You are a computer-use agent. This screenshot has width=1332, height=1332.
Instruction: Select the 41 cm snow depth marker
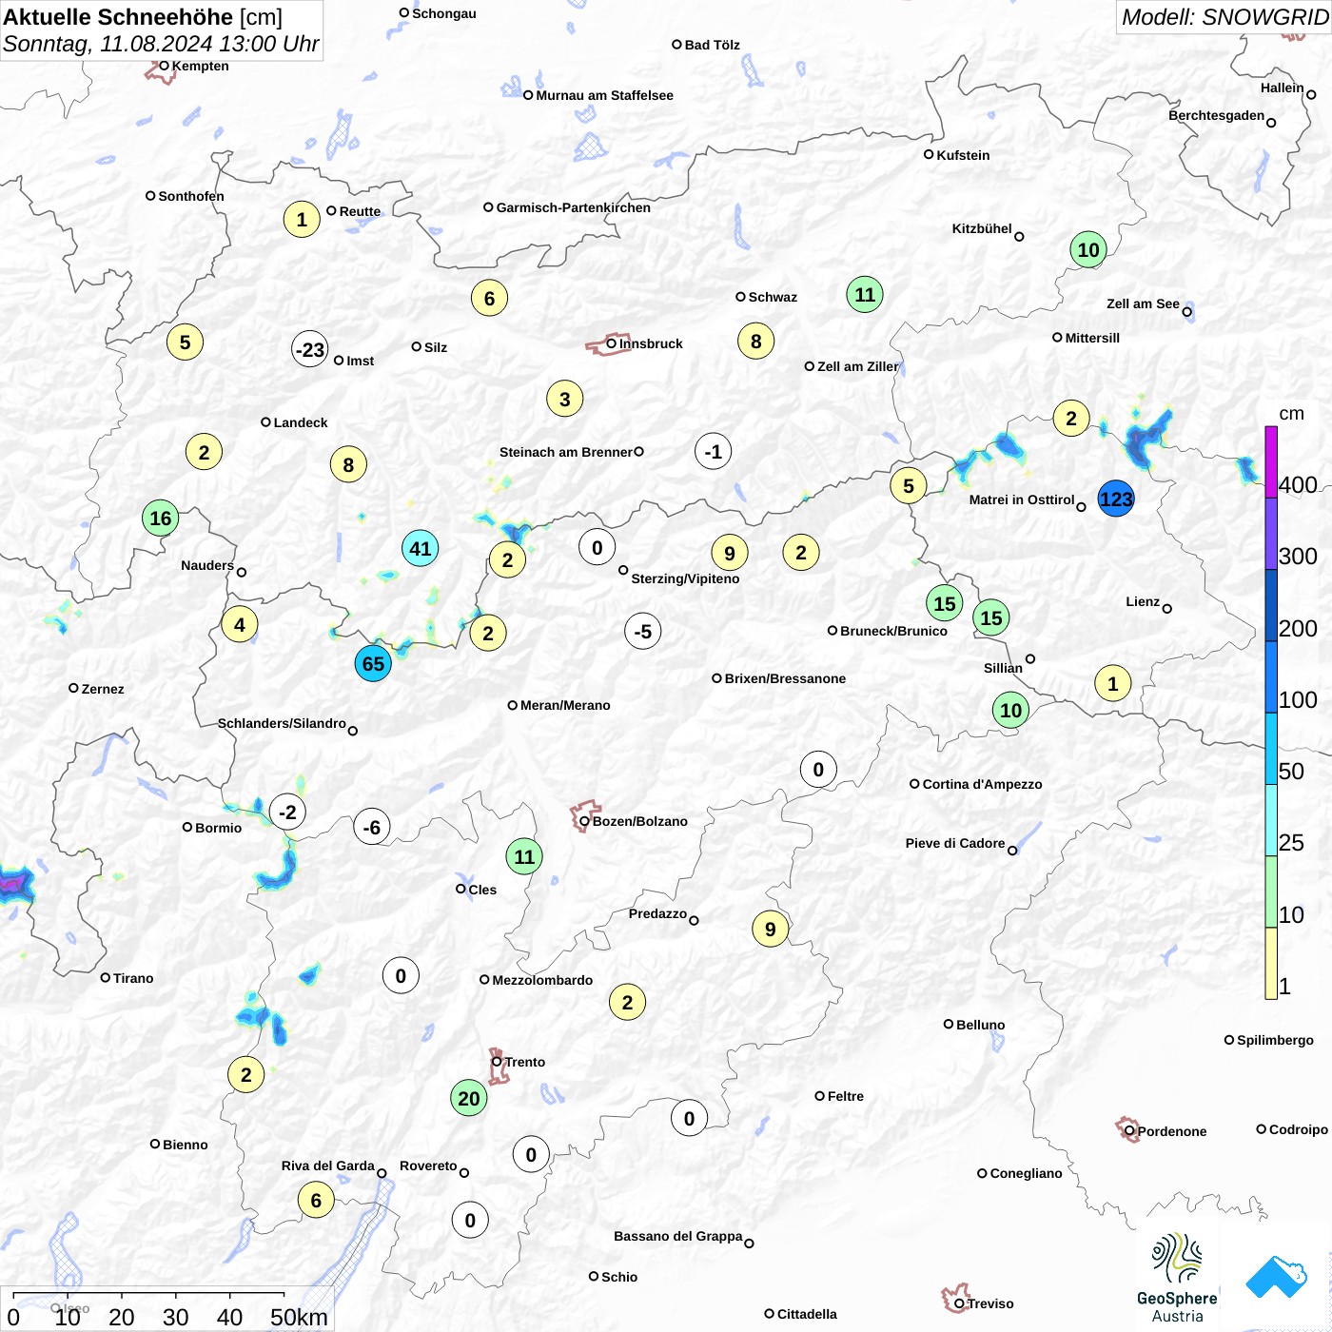[x=420, y=548]
